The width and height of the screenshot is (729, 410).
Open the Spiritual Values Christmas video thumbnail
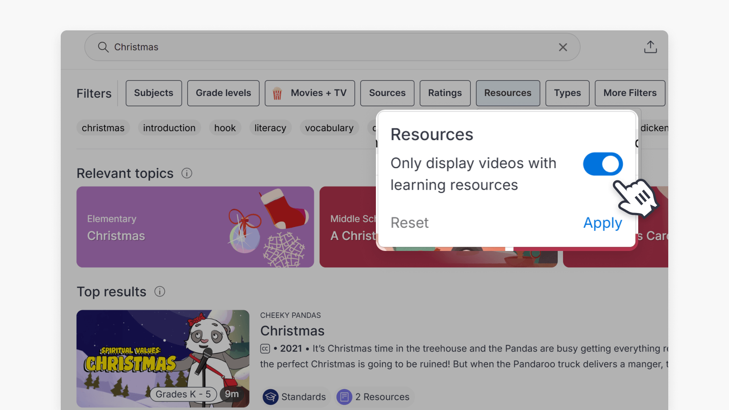click(163, 358)
